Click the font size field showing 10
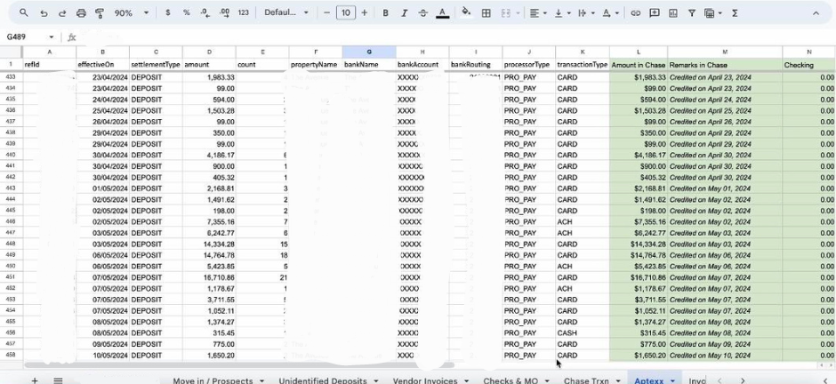Screen dimensions: 836x384 point(346,12)
